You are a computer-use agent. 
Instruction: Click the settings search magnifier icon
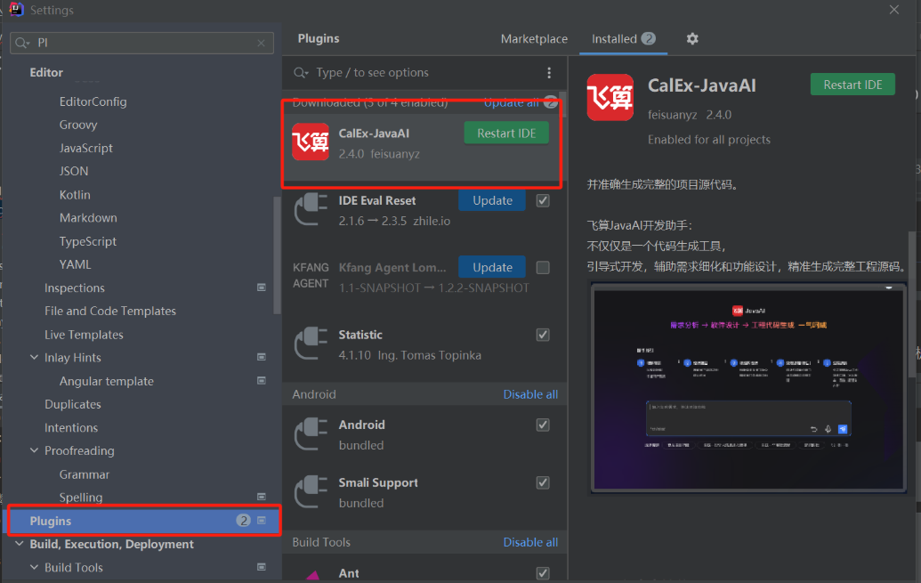[22, 43]
